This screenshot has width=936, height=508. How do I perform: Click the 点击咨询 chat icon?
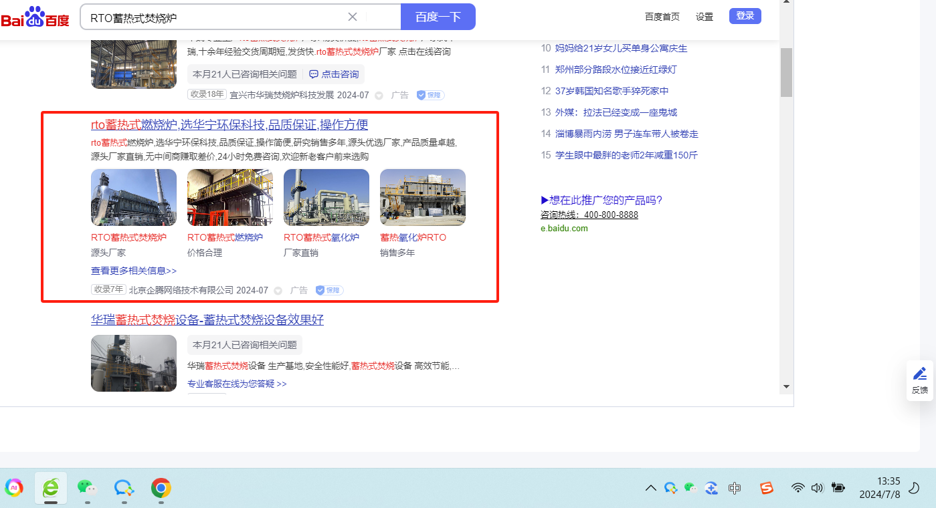[x=314, y=74]
